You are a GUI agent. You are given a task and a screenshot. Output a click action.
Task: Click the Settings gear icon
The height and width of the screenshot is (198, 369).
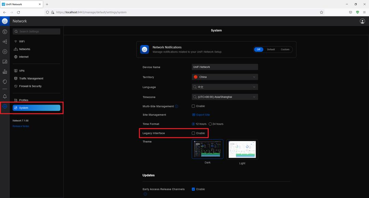click(5, 106)
